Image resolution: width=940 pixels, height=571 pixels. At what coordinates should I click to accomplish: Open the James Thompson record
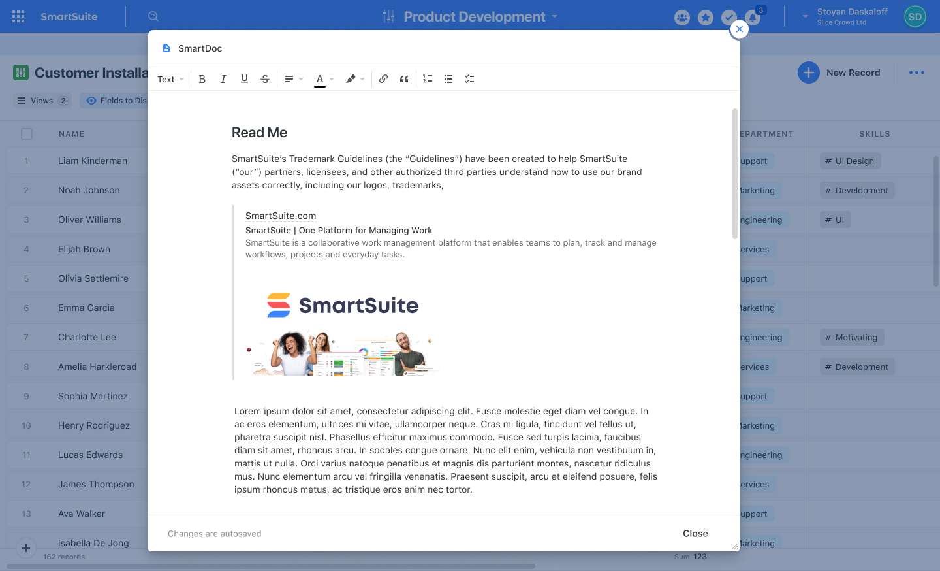[x=96, y=484]
